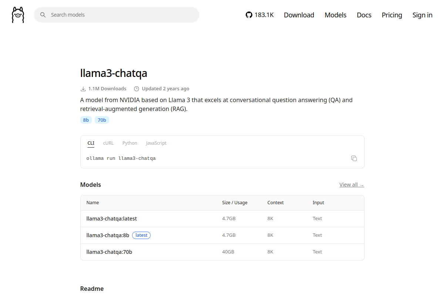Select the 70b size tag
Image resolution: width=444 pixels, height=296 pixels.
102,120
